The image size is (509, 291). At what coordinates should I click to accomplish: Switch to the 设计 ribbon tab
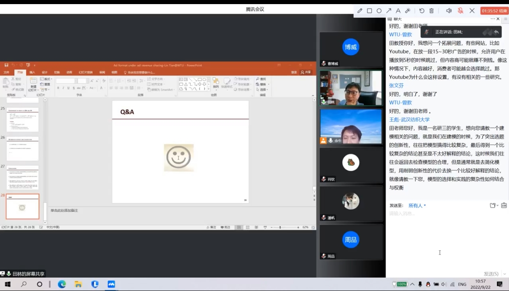(44, 72)
